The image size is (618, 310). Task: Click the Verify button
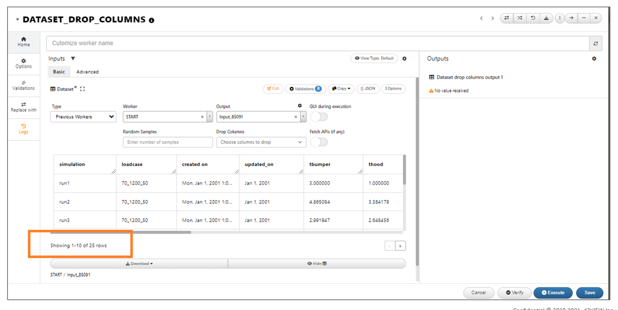[514, 293]
